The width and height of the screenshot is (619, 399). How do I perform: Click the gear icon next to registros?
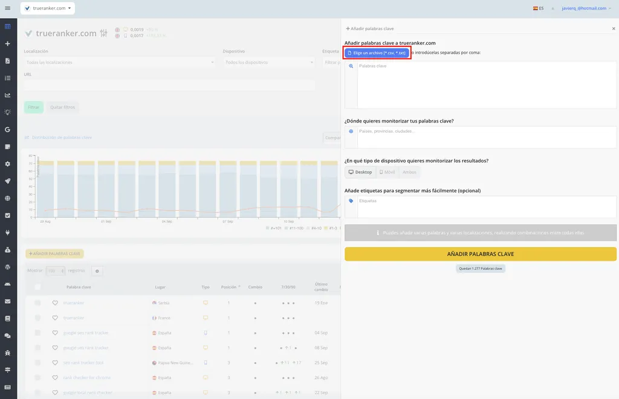(x=97, y=271)
